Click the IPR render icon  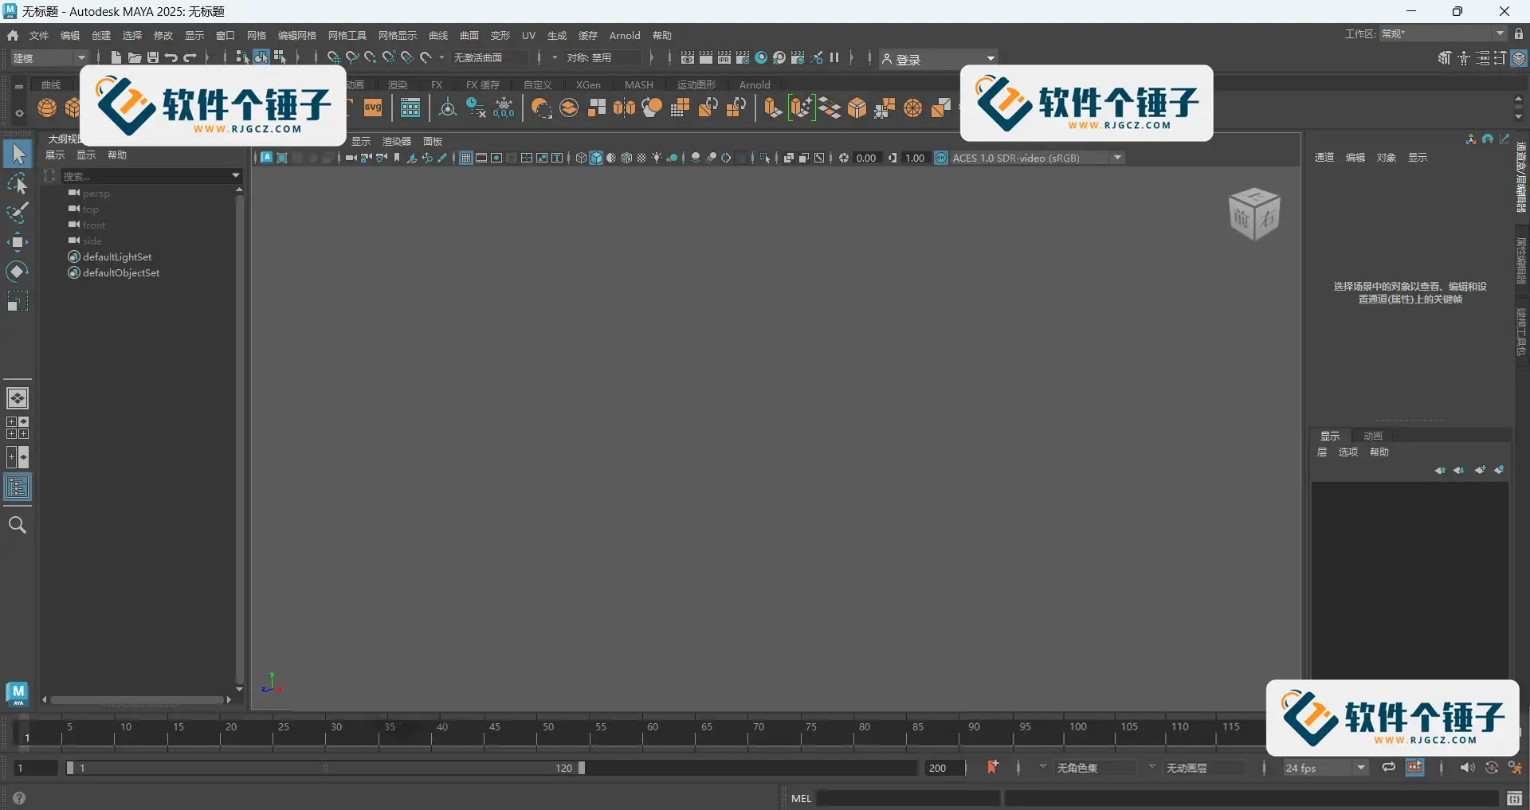[x=724, y=57]
